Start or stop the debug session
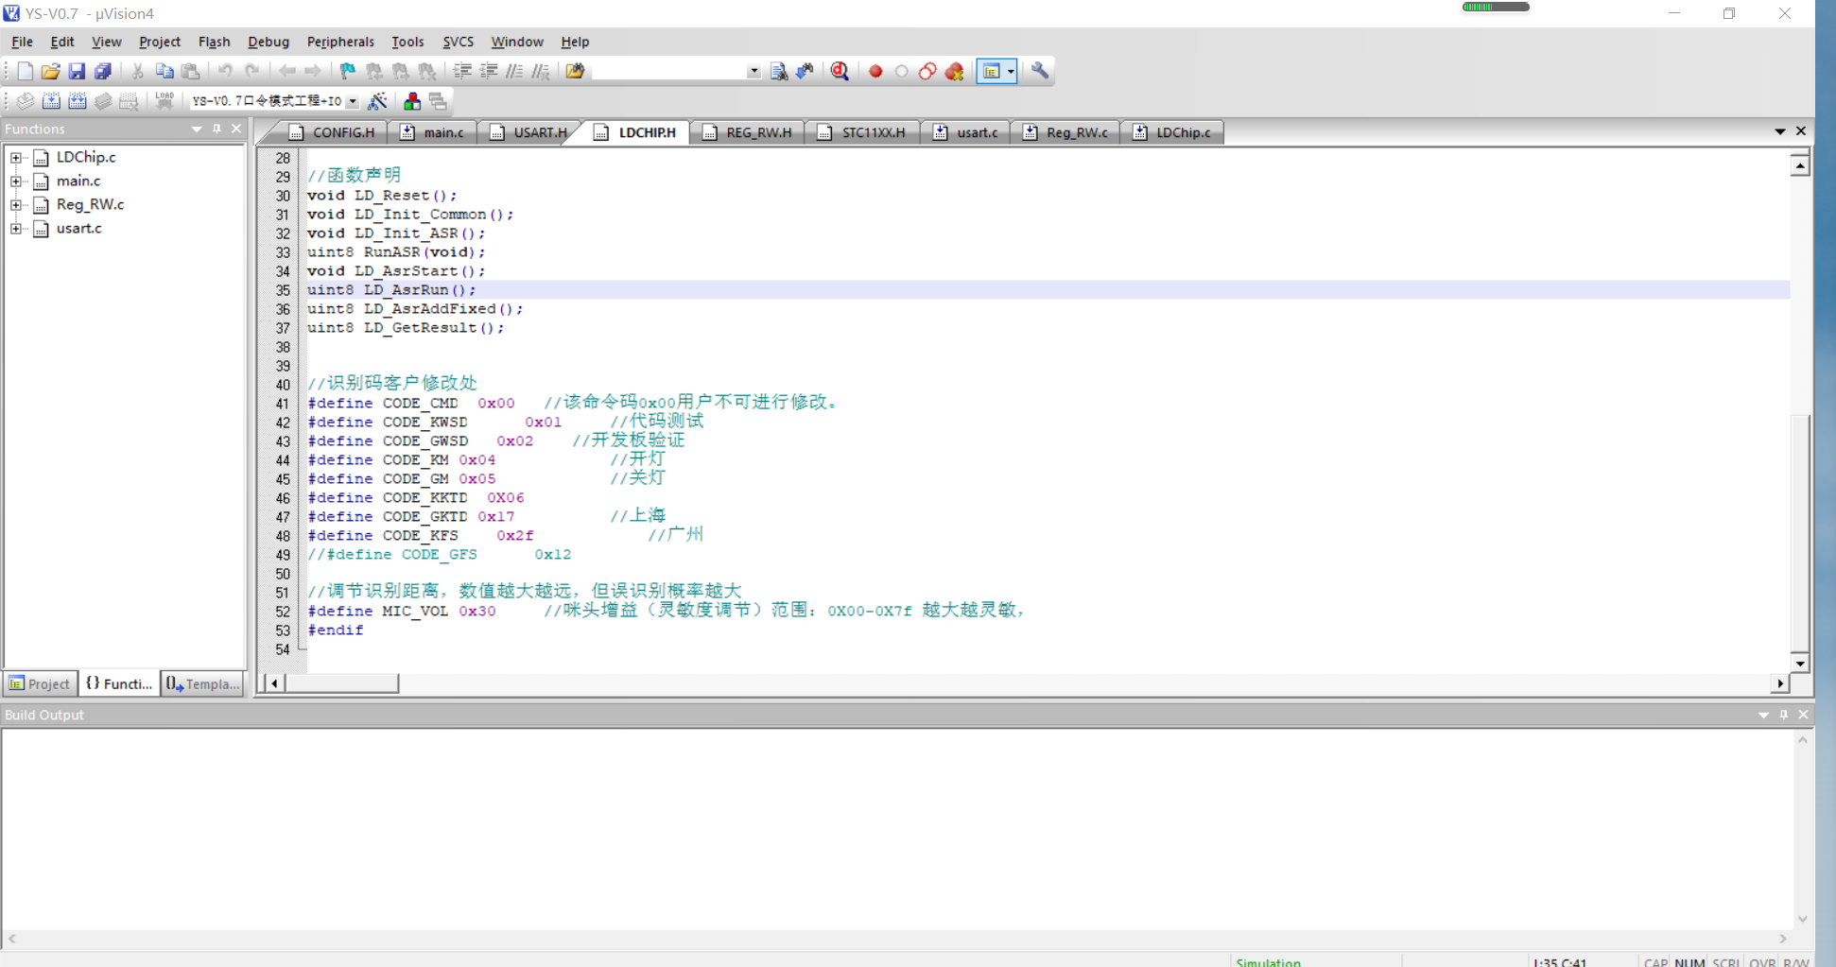 840,71
